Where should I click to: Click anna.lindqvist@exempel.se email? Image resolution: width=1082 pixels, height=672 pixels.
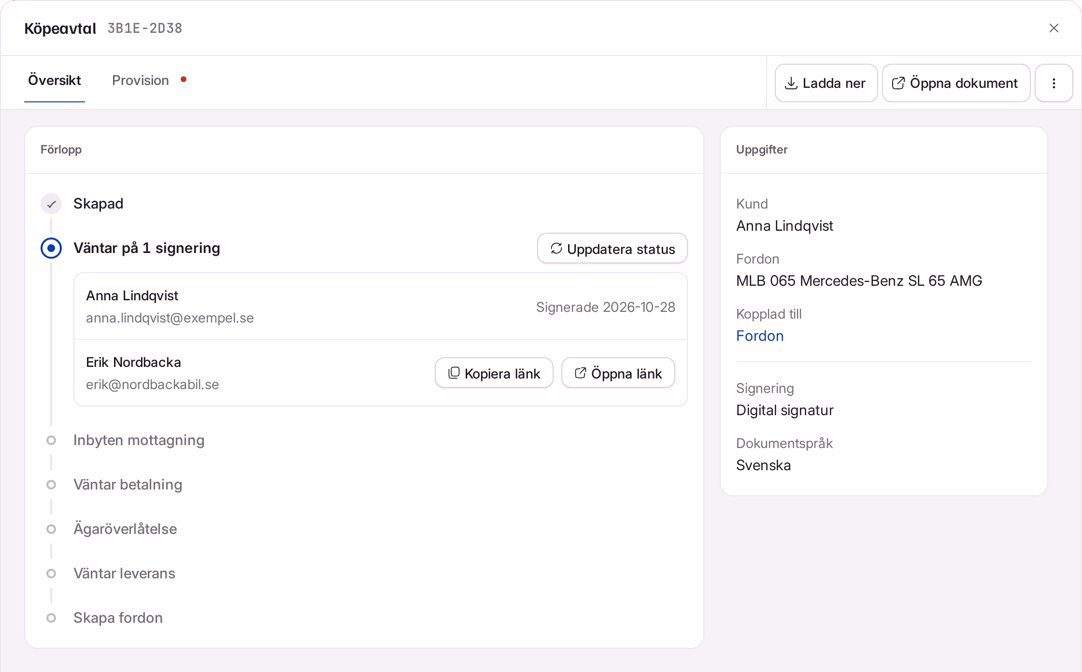170,318
